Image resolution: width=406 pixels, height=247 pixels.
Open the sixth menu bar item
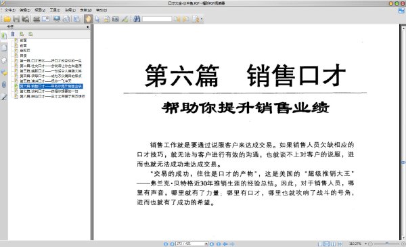coord(86,10)
